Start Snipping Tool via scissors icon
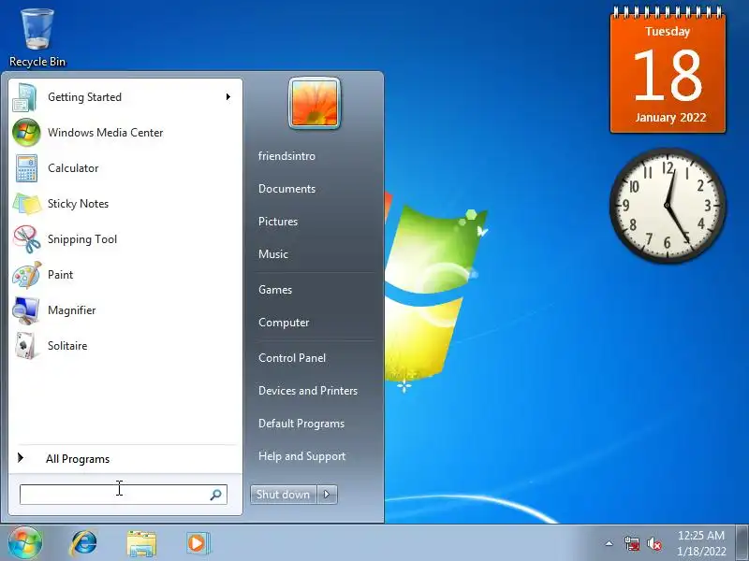The image size is (749, 561). tap(27, 239)
